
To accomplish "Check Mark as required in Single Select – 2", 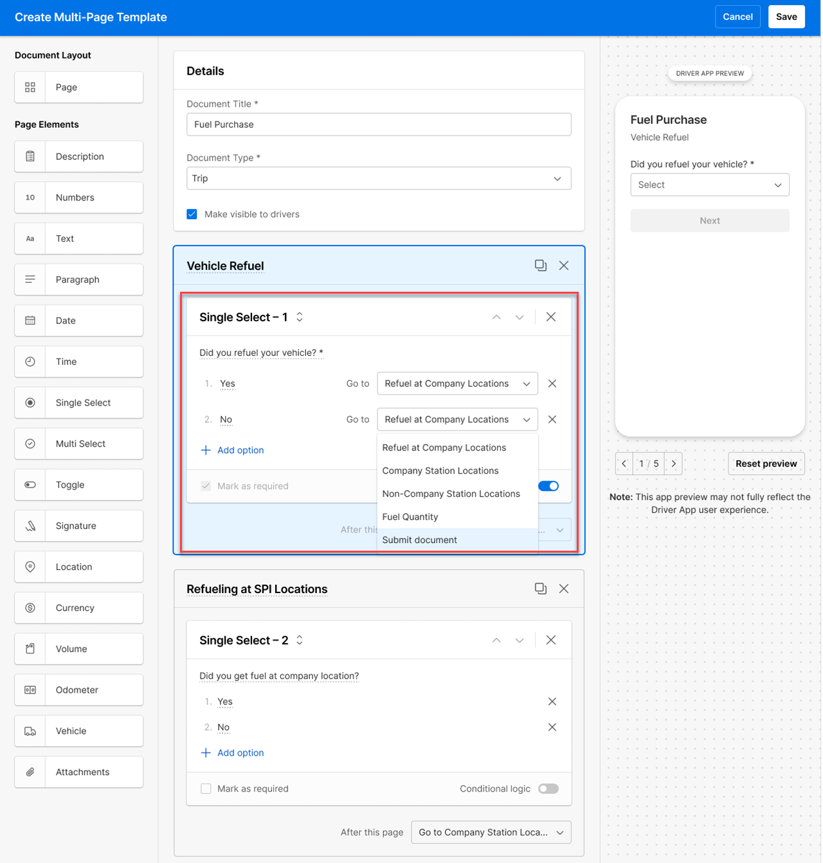I will click(206, 788).
